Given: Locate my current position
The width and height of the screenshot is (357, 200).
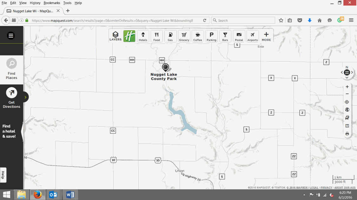Looking at the screenshot, I should click(347, 102).
